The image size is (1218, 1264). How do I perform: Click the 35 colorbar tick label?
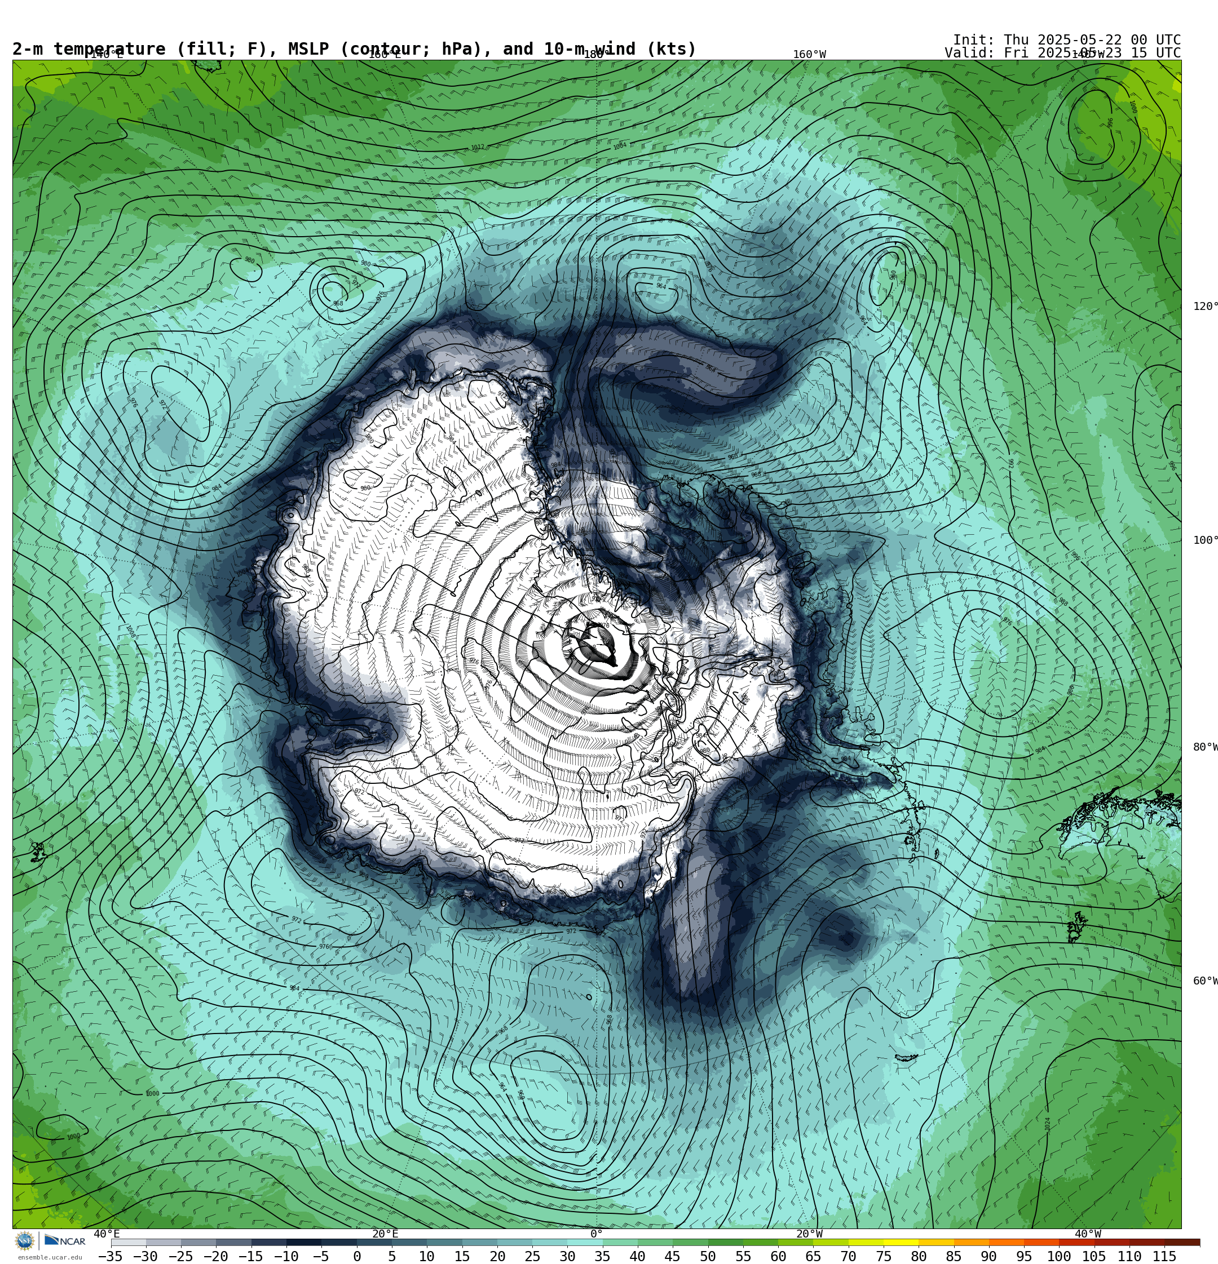pos(602,1256)
